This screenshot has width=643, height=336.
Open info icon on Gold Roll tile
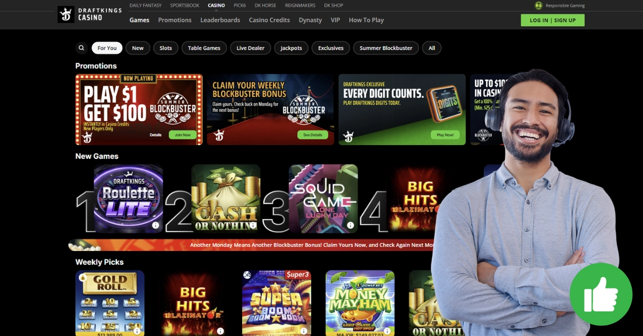coord(137,331)
